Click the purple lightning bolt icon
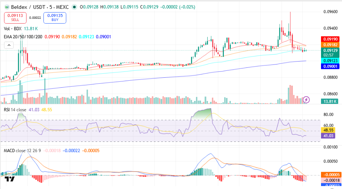The height and width of the screenshot is (189, 342). 306,100
